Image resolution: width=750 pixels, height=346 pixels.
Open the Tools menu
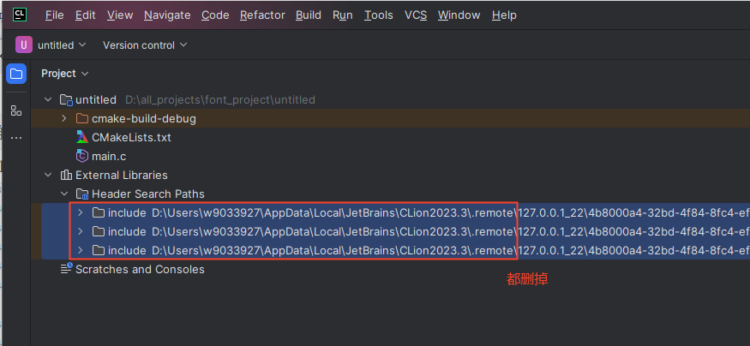tap(379, 15)
